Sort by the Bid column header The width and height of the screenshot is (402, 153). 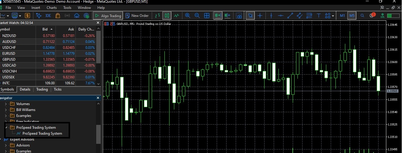click(x=45, y=29)
